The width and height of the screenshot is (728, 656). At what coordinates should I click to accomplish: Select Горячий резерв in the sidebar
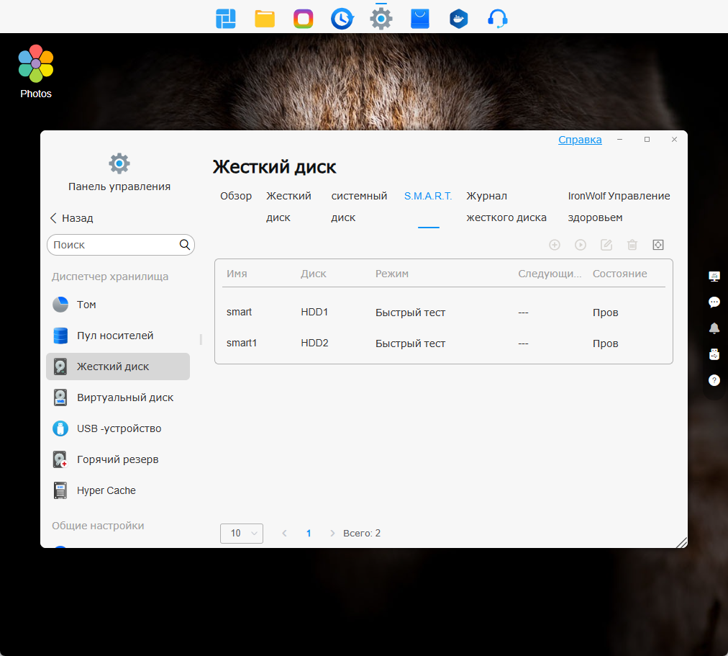pos(118,459)
